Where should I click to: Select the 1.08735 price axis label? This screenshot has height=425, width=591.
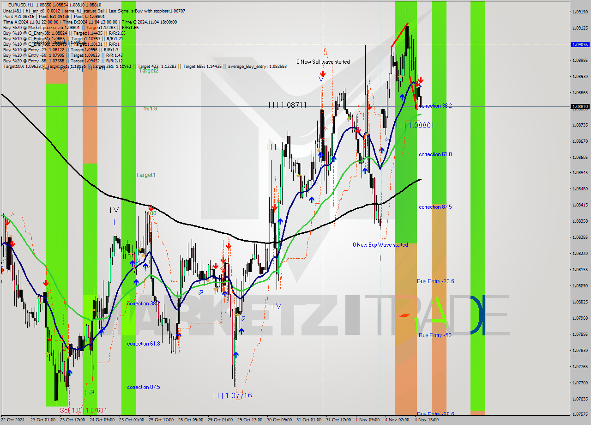pos(580,125)
